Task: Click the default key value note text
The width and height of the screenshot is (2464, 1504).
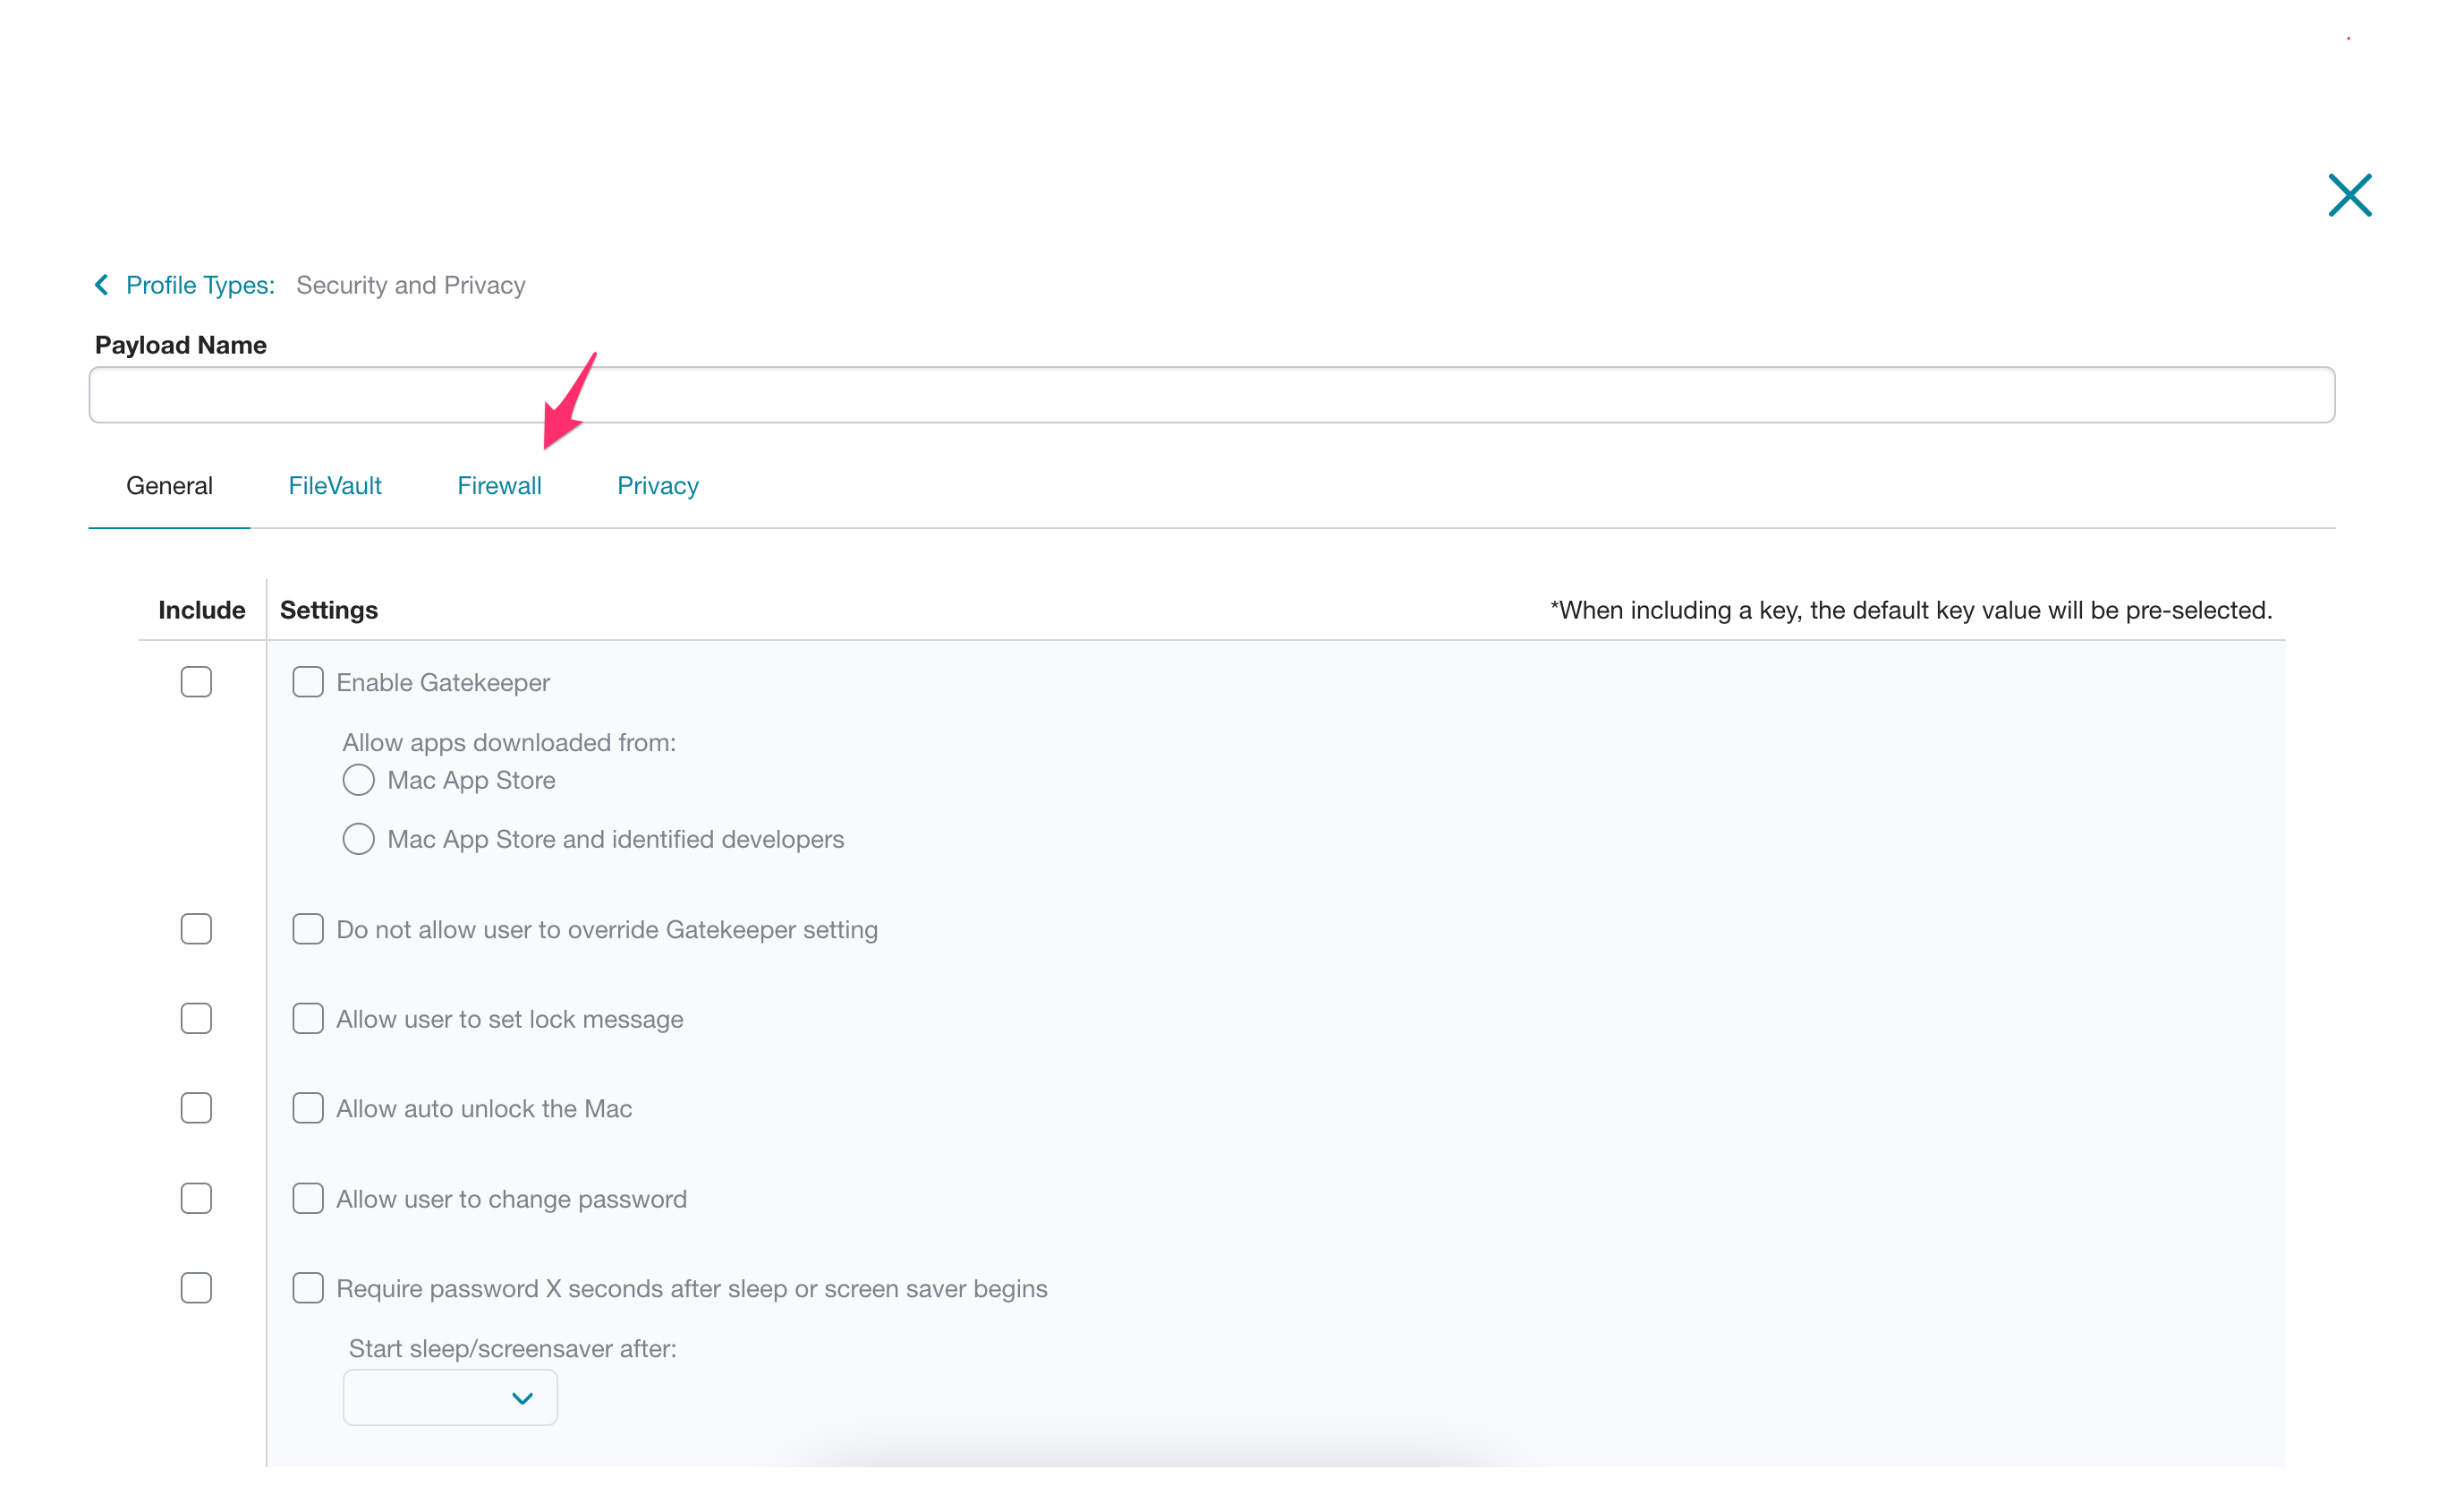Action: pyautogui.click(x=1911, y=611)
